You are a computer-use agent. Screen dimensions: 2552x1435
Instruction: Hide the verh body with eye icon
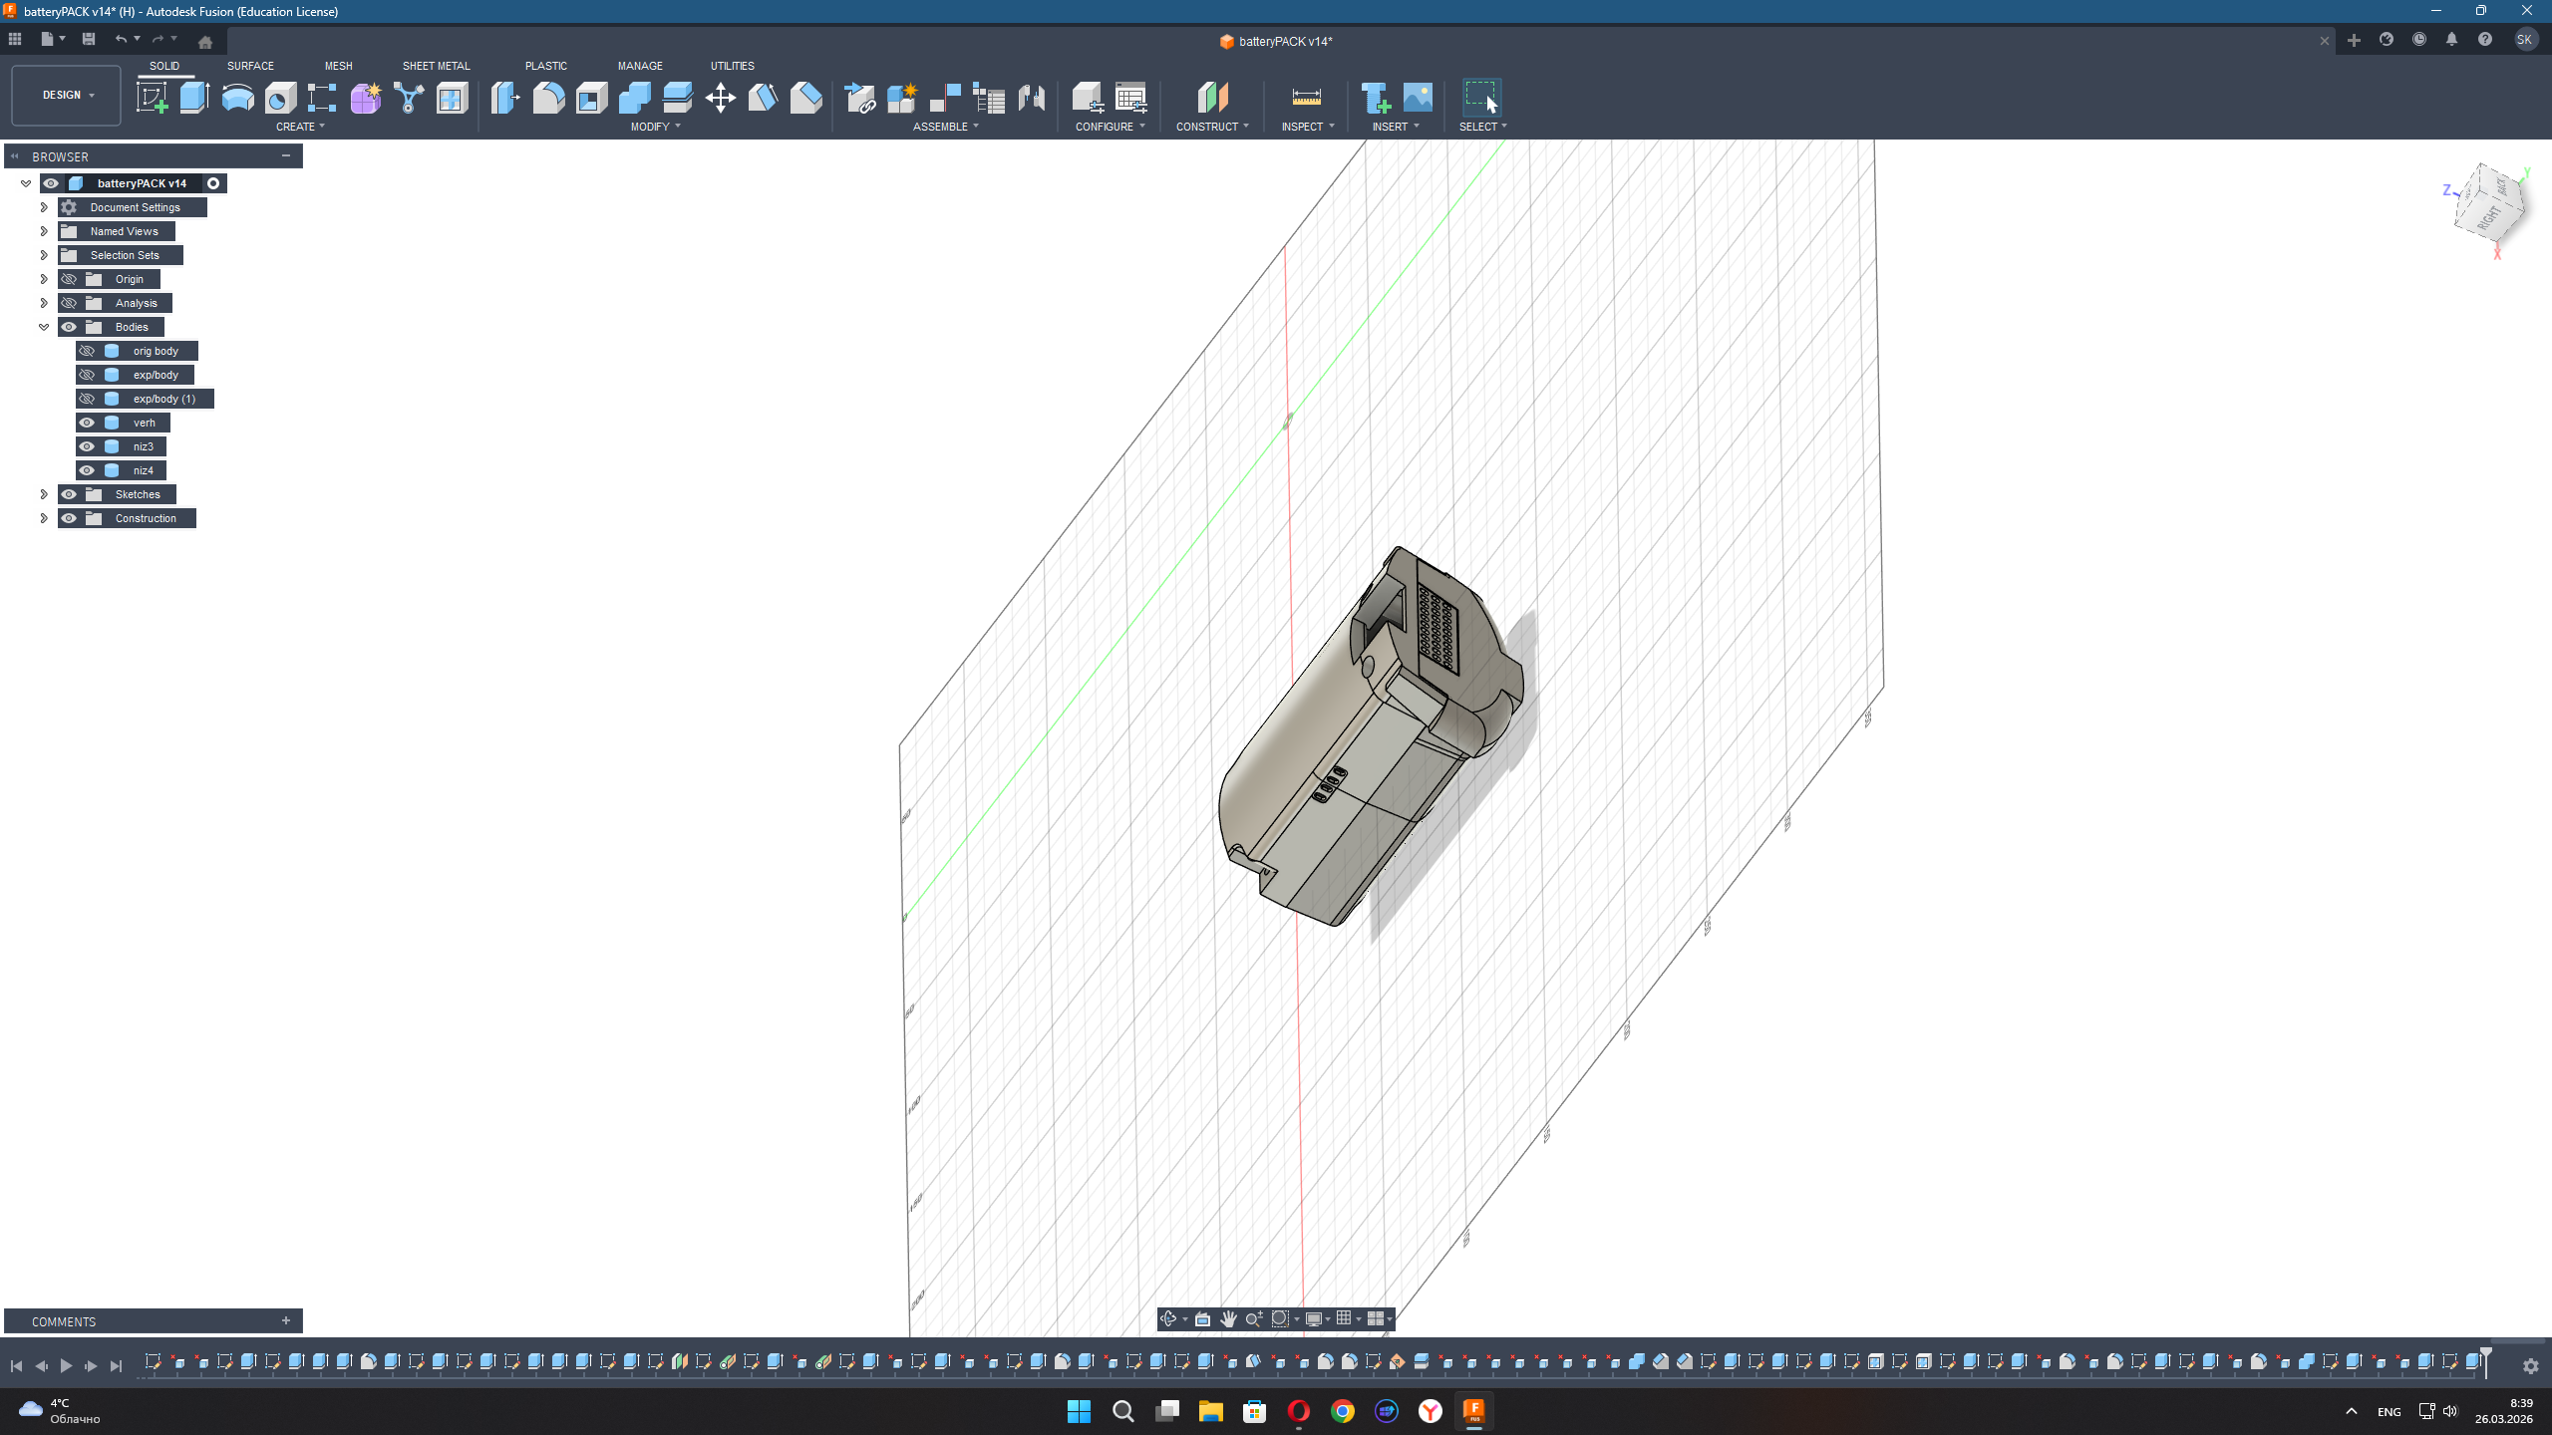87,423
